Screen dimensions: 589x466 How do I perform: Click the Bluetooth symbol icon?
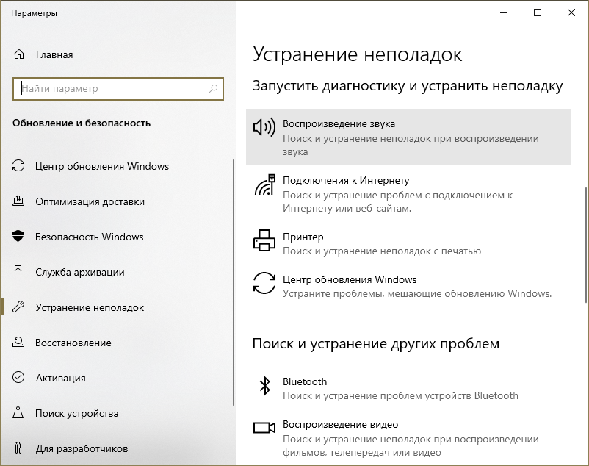(264, 385)
